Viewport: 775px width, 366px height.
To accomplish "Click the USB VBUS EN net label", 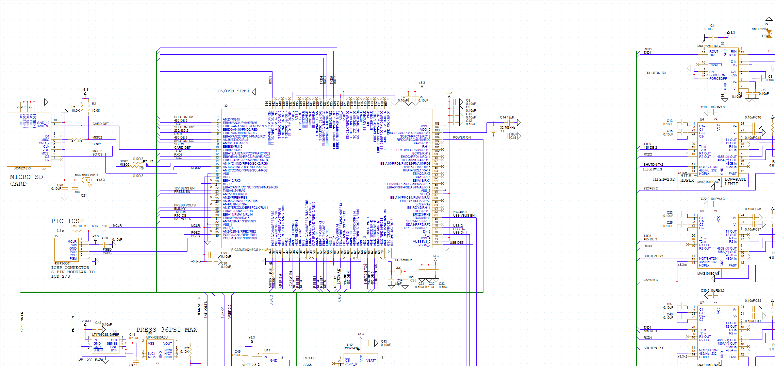I will point(464,216).
